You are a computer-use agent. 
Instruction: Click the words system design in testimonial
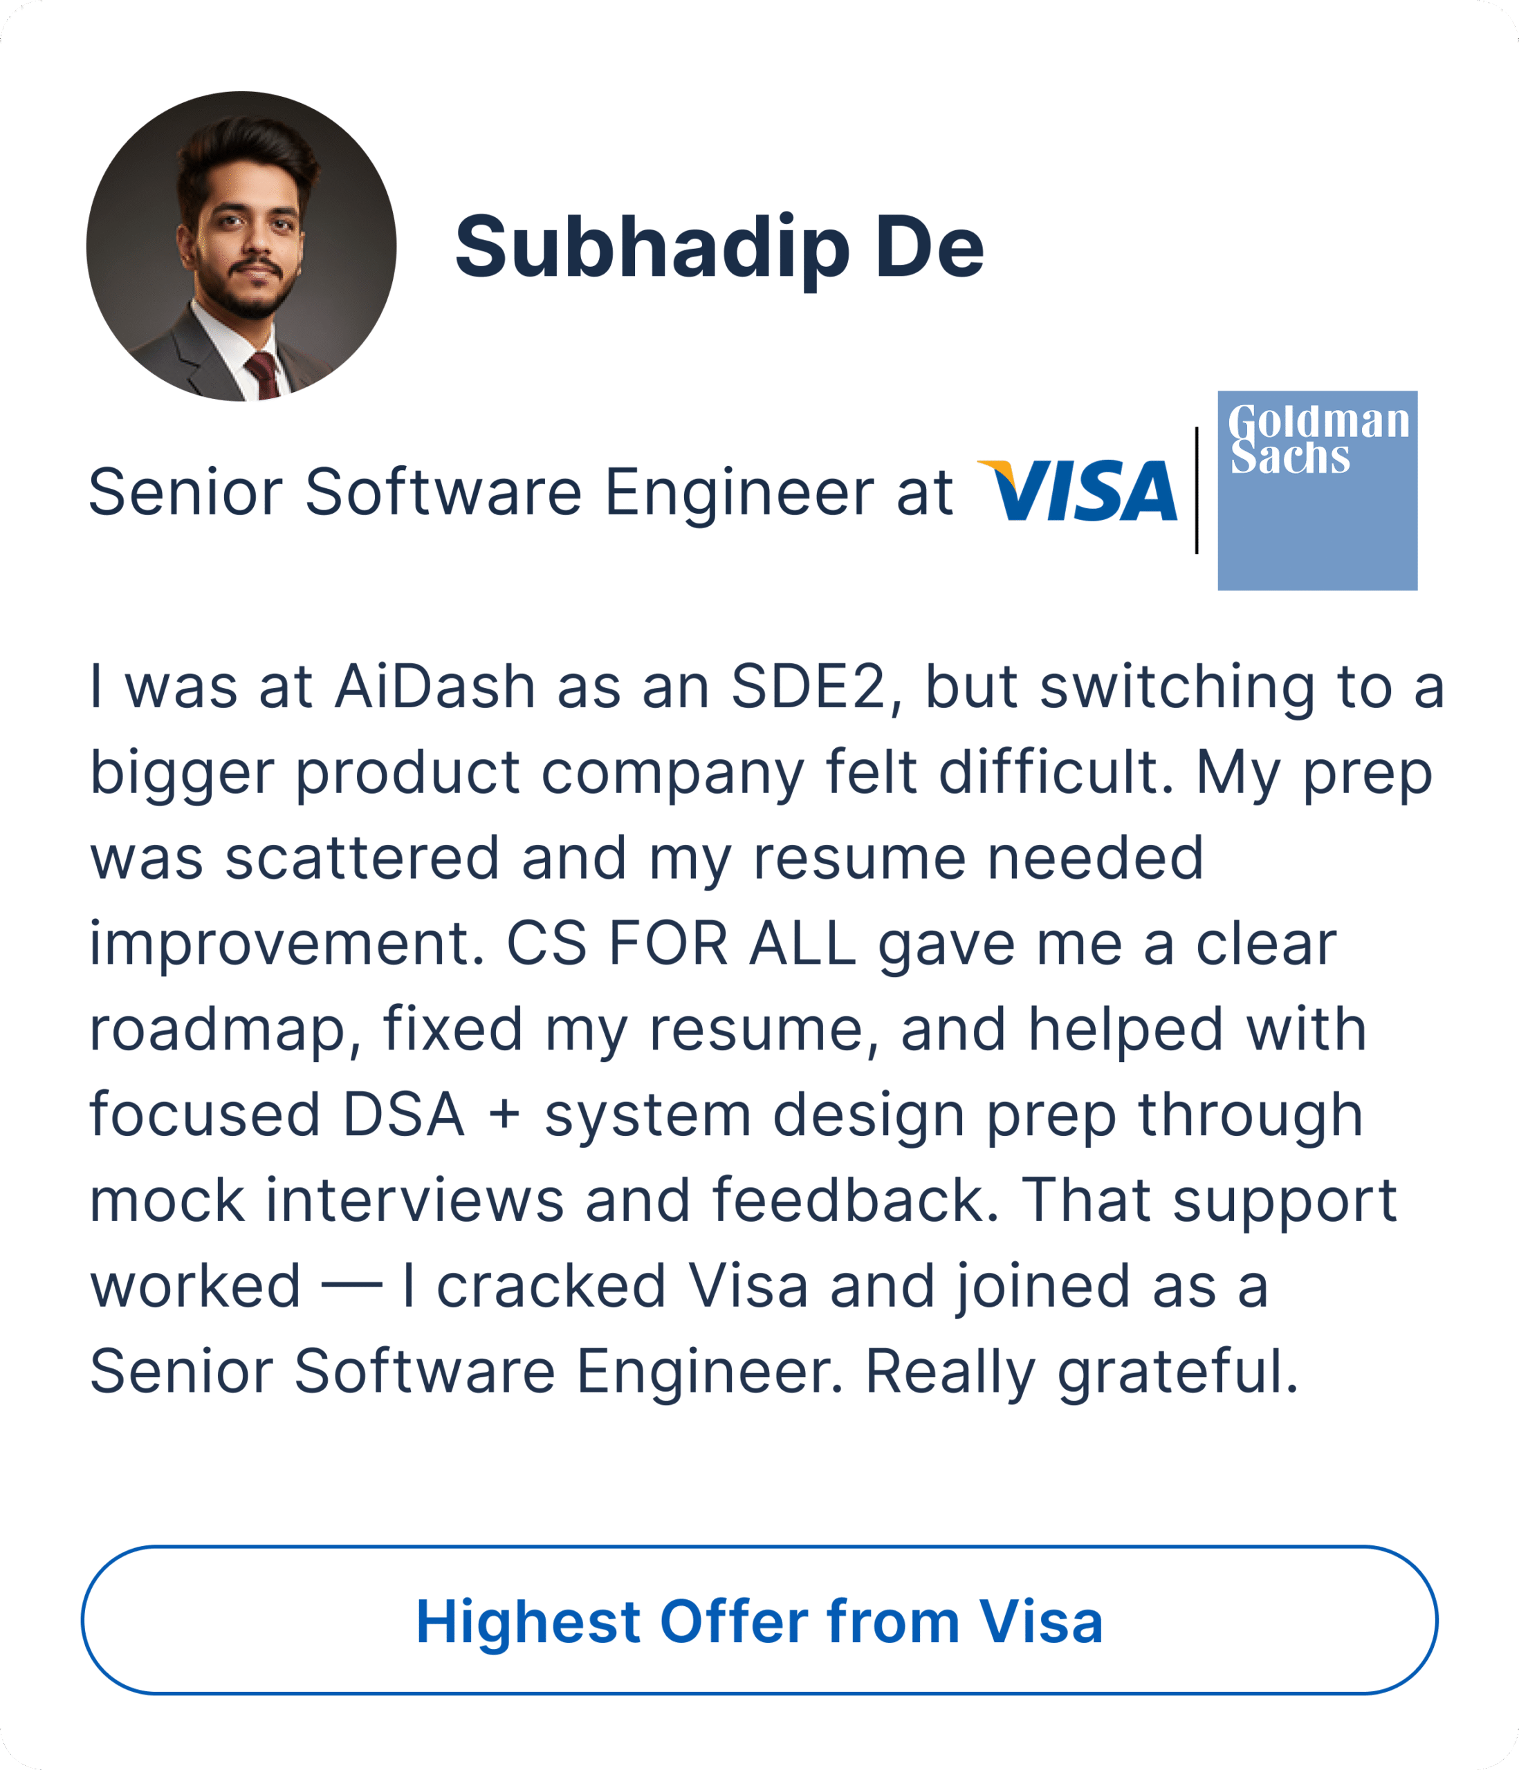[x=755, y=1115]
